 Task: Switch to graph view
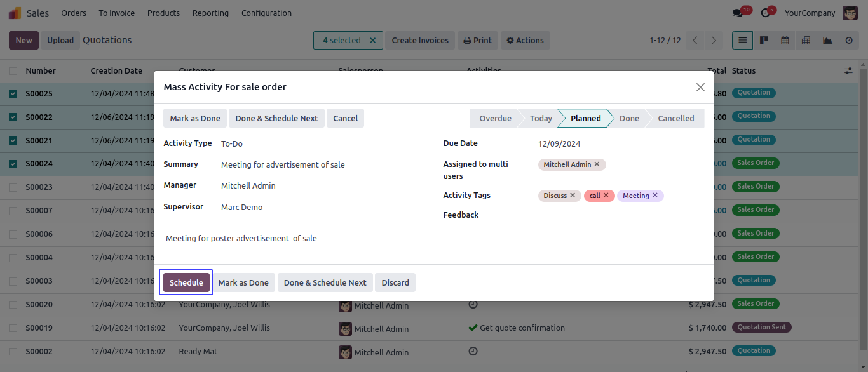pyautogui.click(x=827, y=41)
